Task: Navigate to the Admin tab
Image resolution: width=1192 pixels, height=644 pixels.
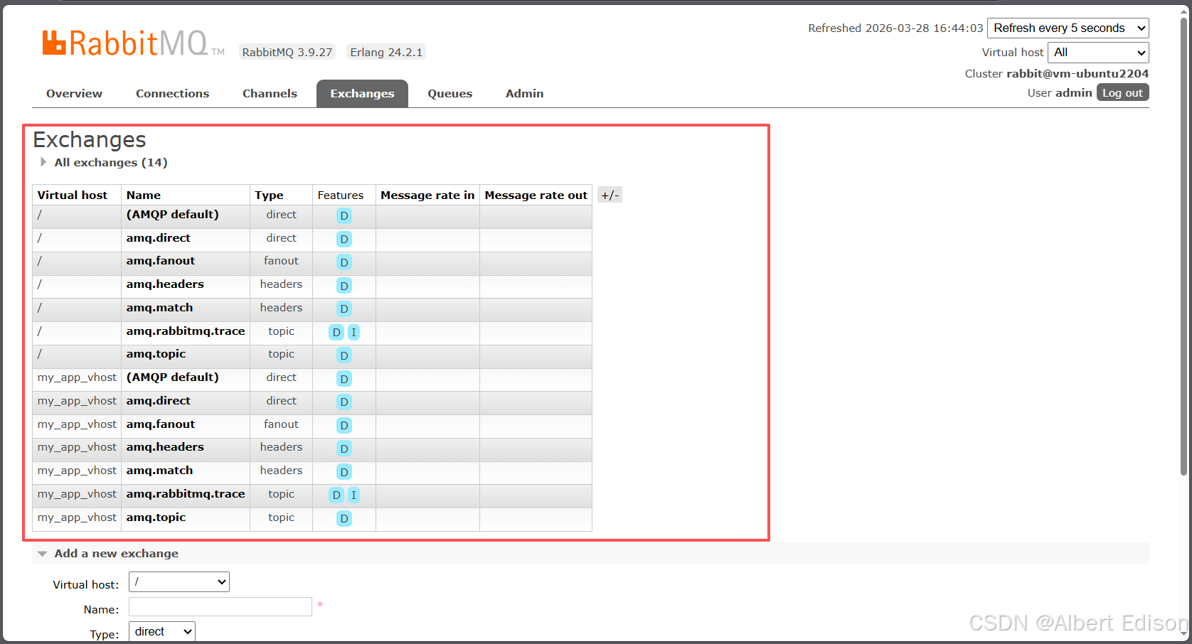Action: [x=524, y=93]
